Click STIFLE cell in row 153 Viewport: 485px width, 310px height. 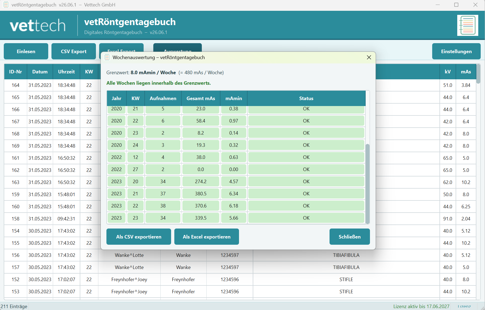tap(346, 292)
